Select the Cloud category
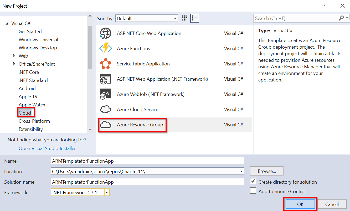 (x=25, y=113)
